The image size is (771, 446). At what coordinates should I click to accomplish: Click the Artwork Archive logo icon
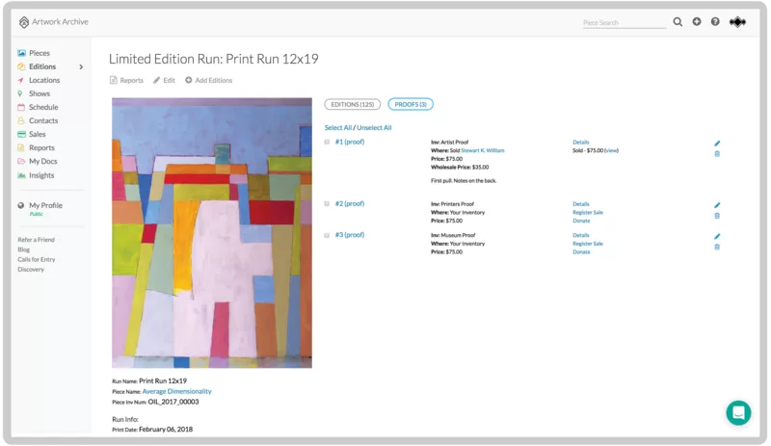[x=23, y=22]
